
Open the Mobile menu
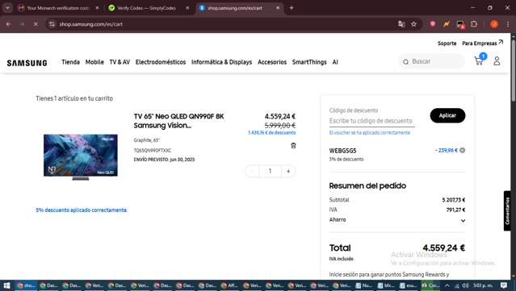(94, 62)
